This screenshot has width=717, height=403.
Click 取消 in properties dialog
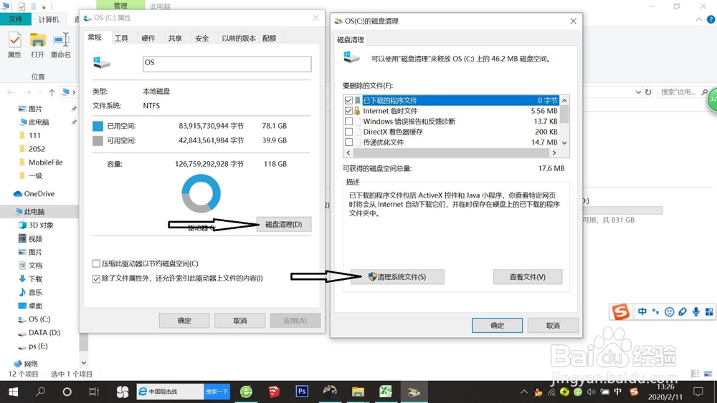click(239, 321)
